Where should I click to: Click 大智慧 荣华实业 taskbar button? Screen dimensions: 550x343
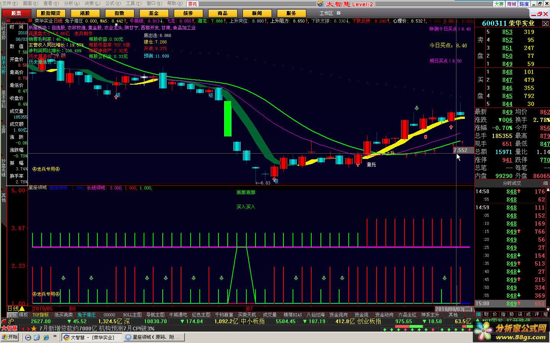pos(92,337)
